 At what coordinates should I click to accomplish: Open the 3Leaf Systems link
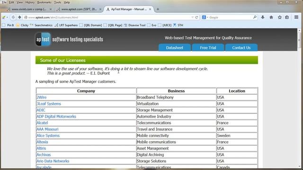(49, 104)
